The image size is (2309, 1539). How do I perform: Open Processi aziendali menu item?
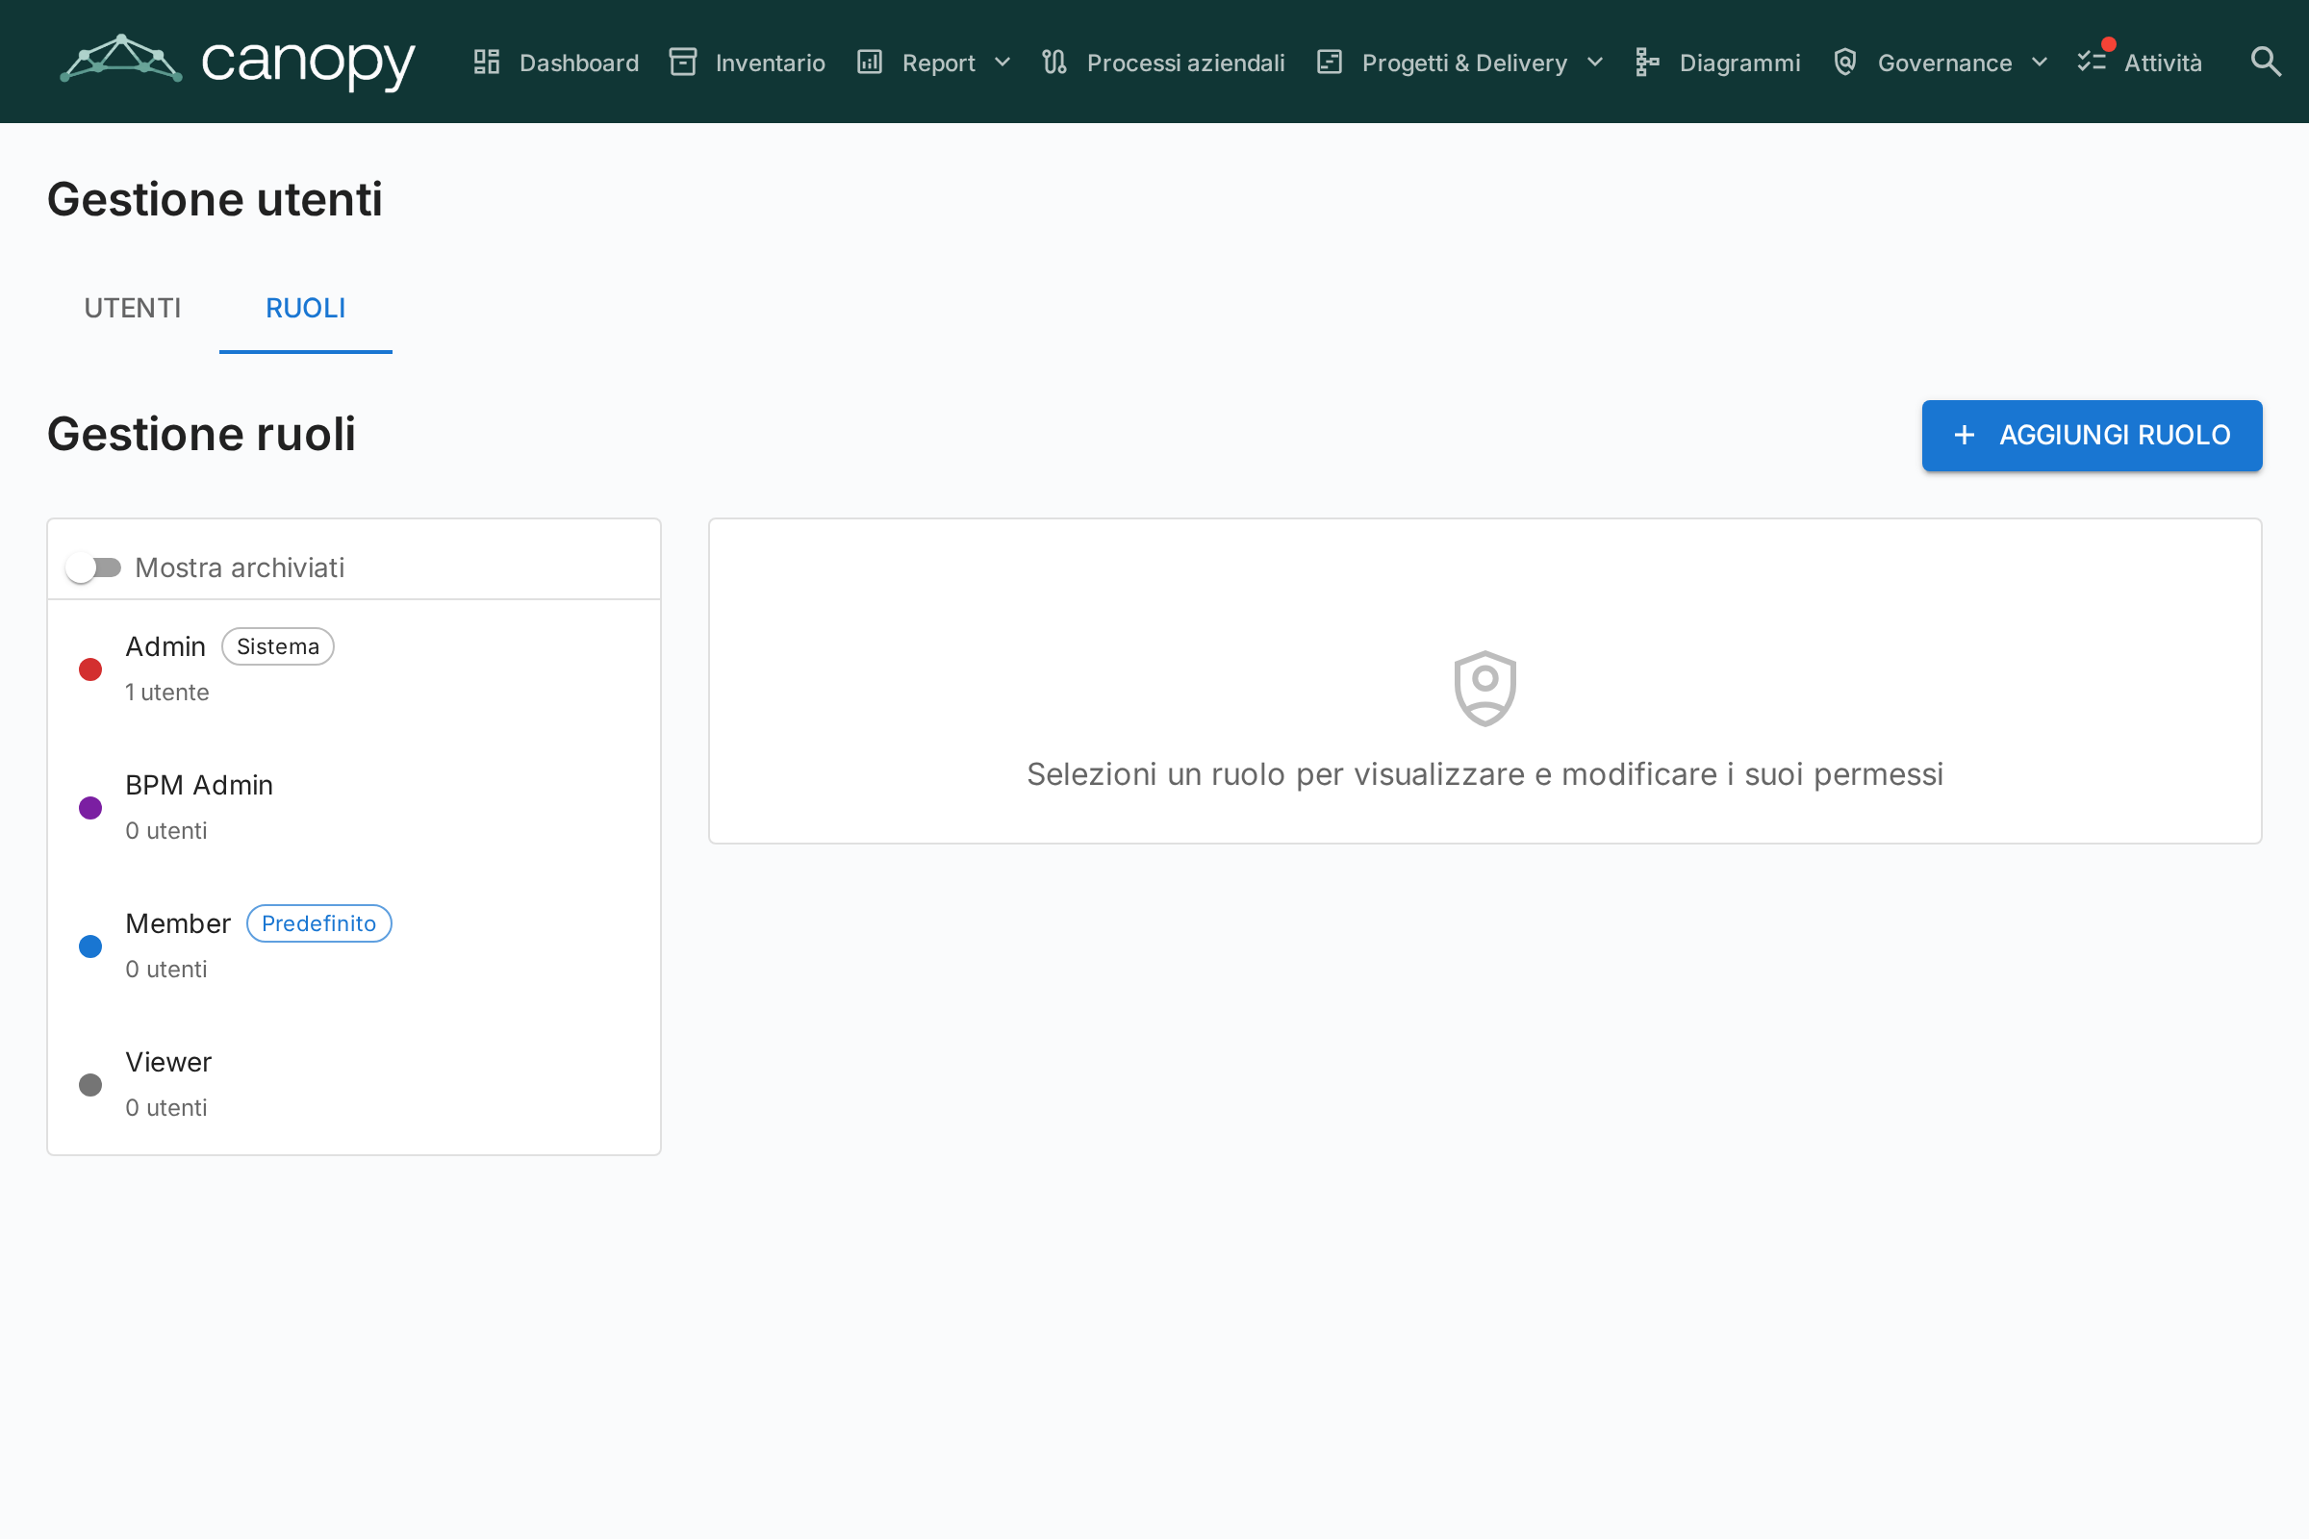click(x=1164, y=62)
